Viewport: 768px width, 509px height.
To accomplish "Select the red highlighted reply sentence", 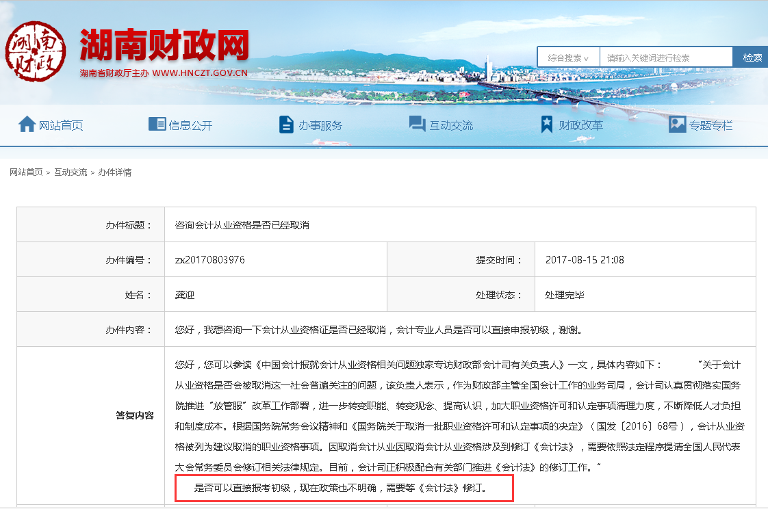I will pyautogui.click(x=344, y=487).
